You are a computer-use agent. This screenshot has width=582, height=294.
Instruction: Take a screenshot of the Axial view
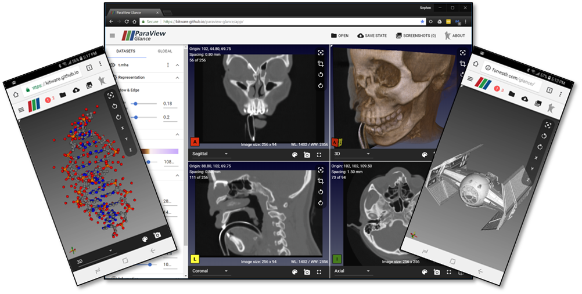pos(437,272)
